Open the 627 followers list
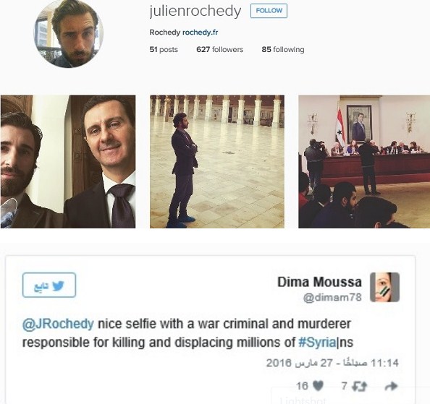 [x=219, y=50]
